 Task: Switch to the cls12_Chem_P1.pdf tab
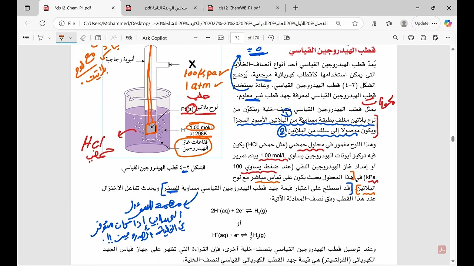[79, 8]
